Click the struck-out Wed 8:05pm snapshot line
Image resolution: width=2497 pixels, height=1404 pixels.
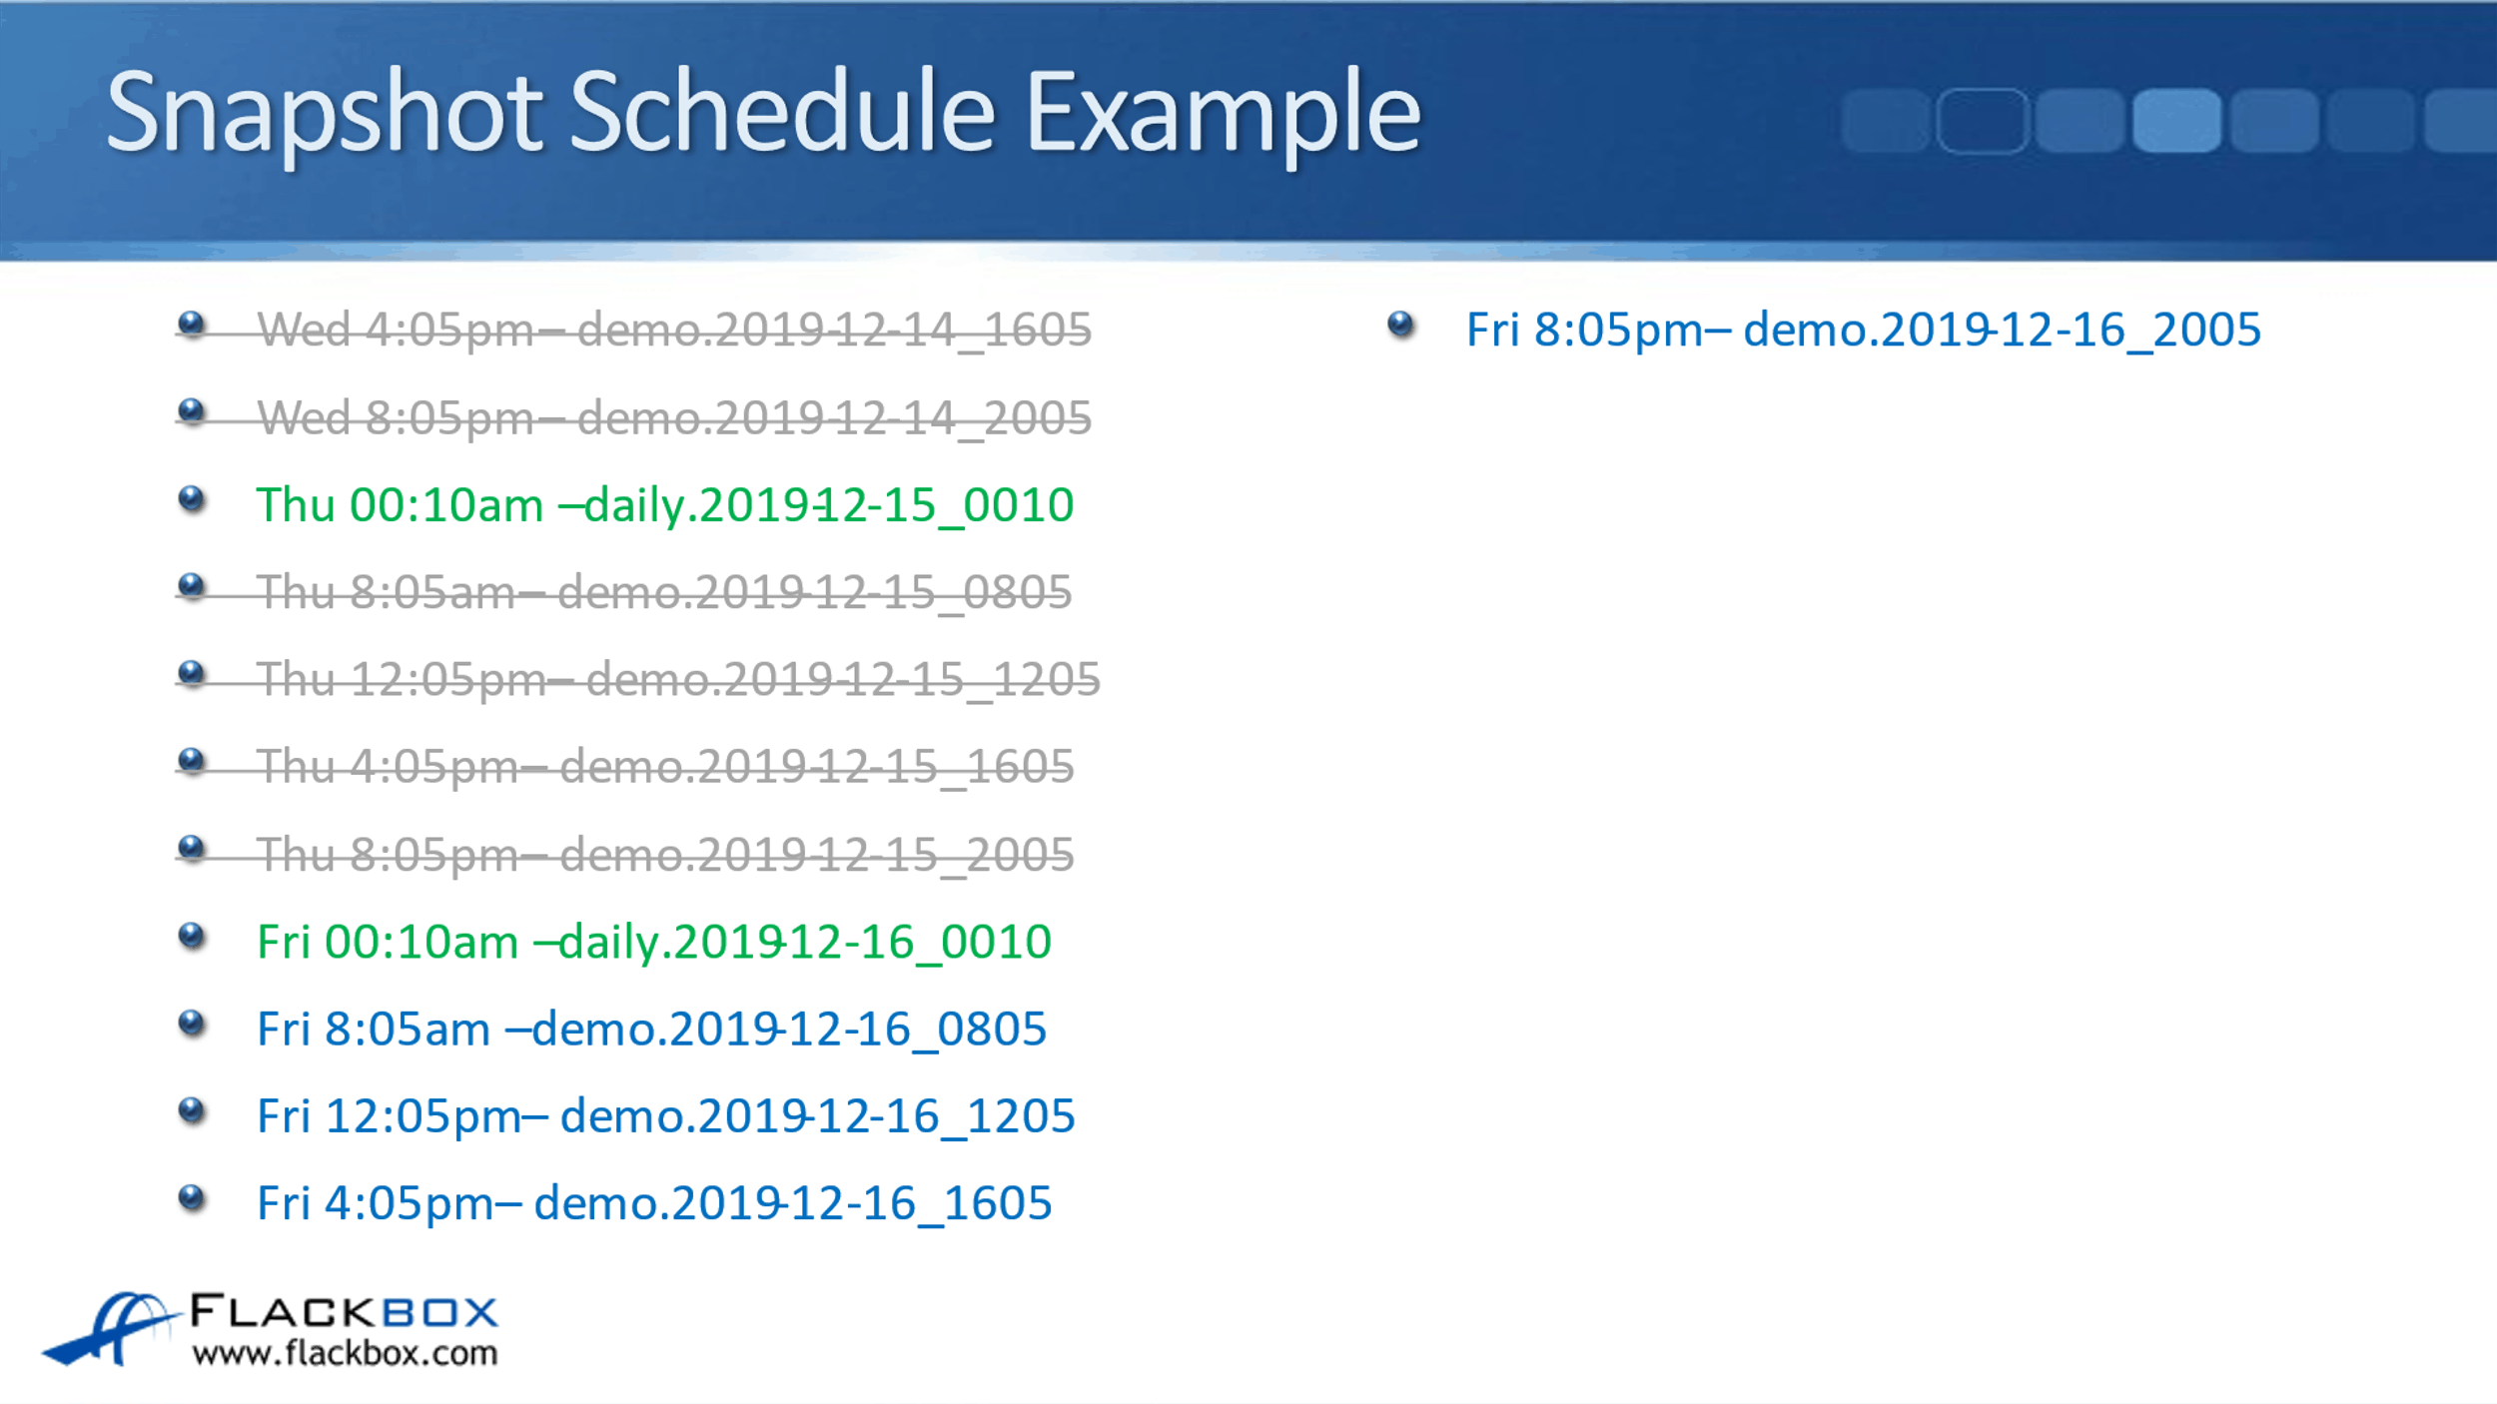[x=673, y=417]
